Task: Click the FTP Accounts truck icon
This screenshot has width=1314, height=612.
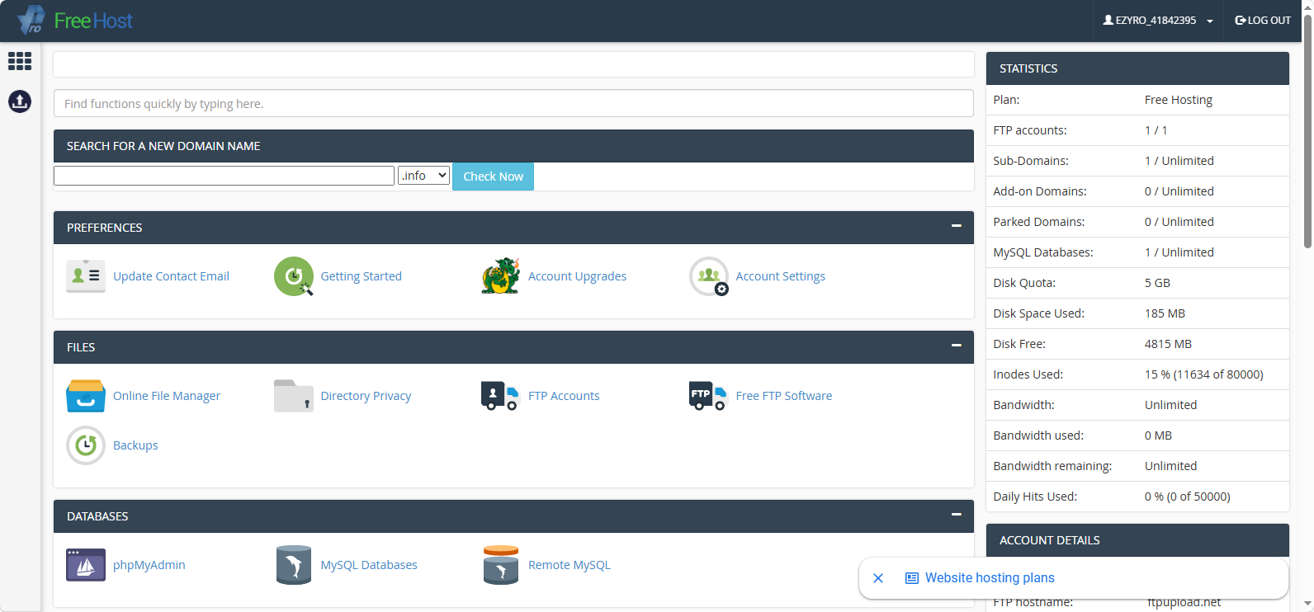Action: pyautogui.click(x=500, y=396)
